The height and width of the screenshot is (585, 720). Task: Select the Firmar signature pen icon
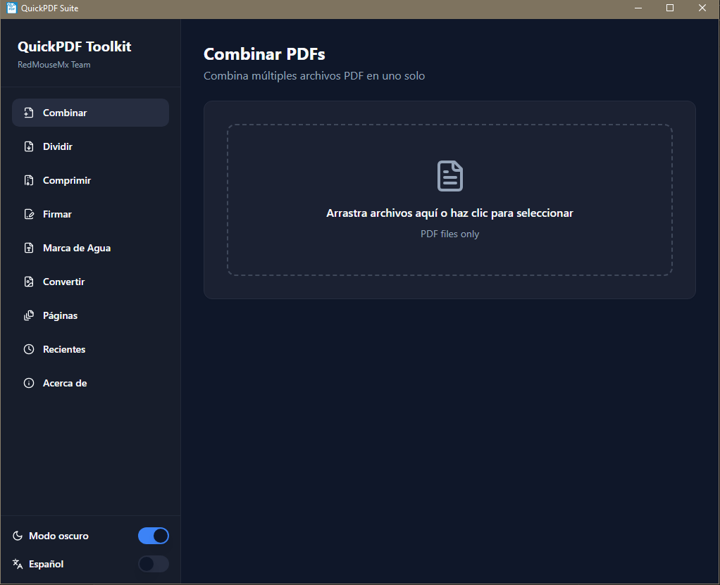pyautogui.click(x=29, y=214)
